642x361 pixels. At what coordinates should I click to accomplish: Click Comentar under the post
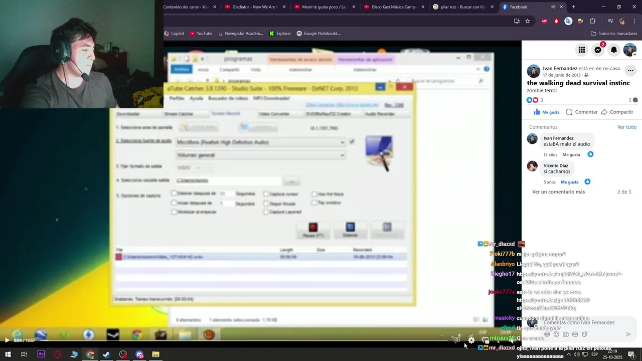[x=582, y=112]
